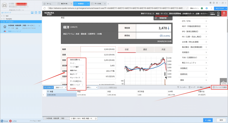The width and height of the screenshot is (228, 123).
Task: Select the 3,515 (09:04) table cell
Action: click(x=91, y=95)
